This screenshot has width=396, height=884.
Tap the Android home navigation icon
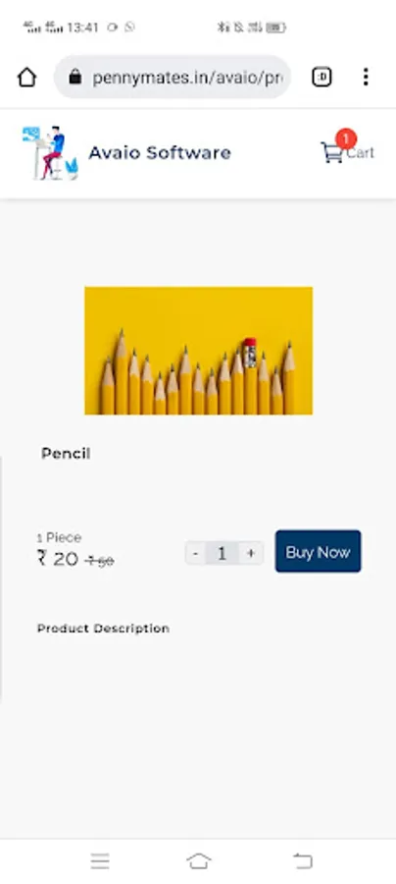198,860
